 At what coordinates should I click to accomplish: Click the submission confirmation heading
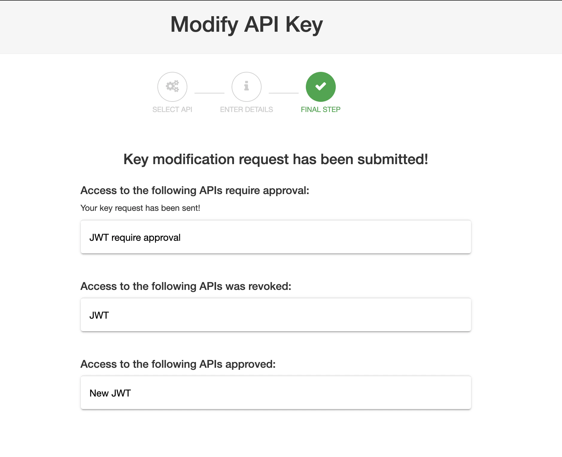click(276, 159)
